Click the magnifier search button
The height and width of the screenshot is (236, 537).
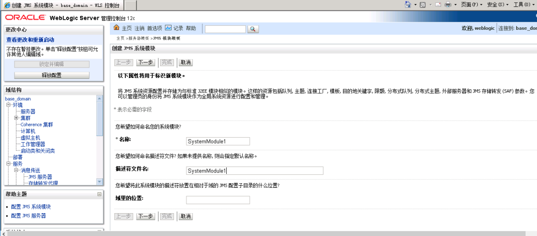coord(253,29)
